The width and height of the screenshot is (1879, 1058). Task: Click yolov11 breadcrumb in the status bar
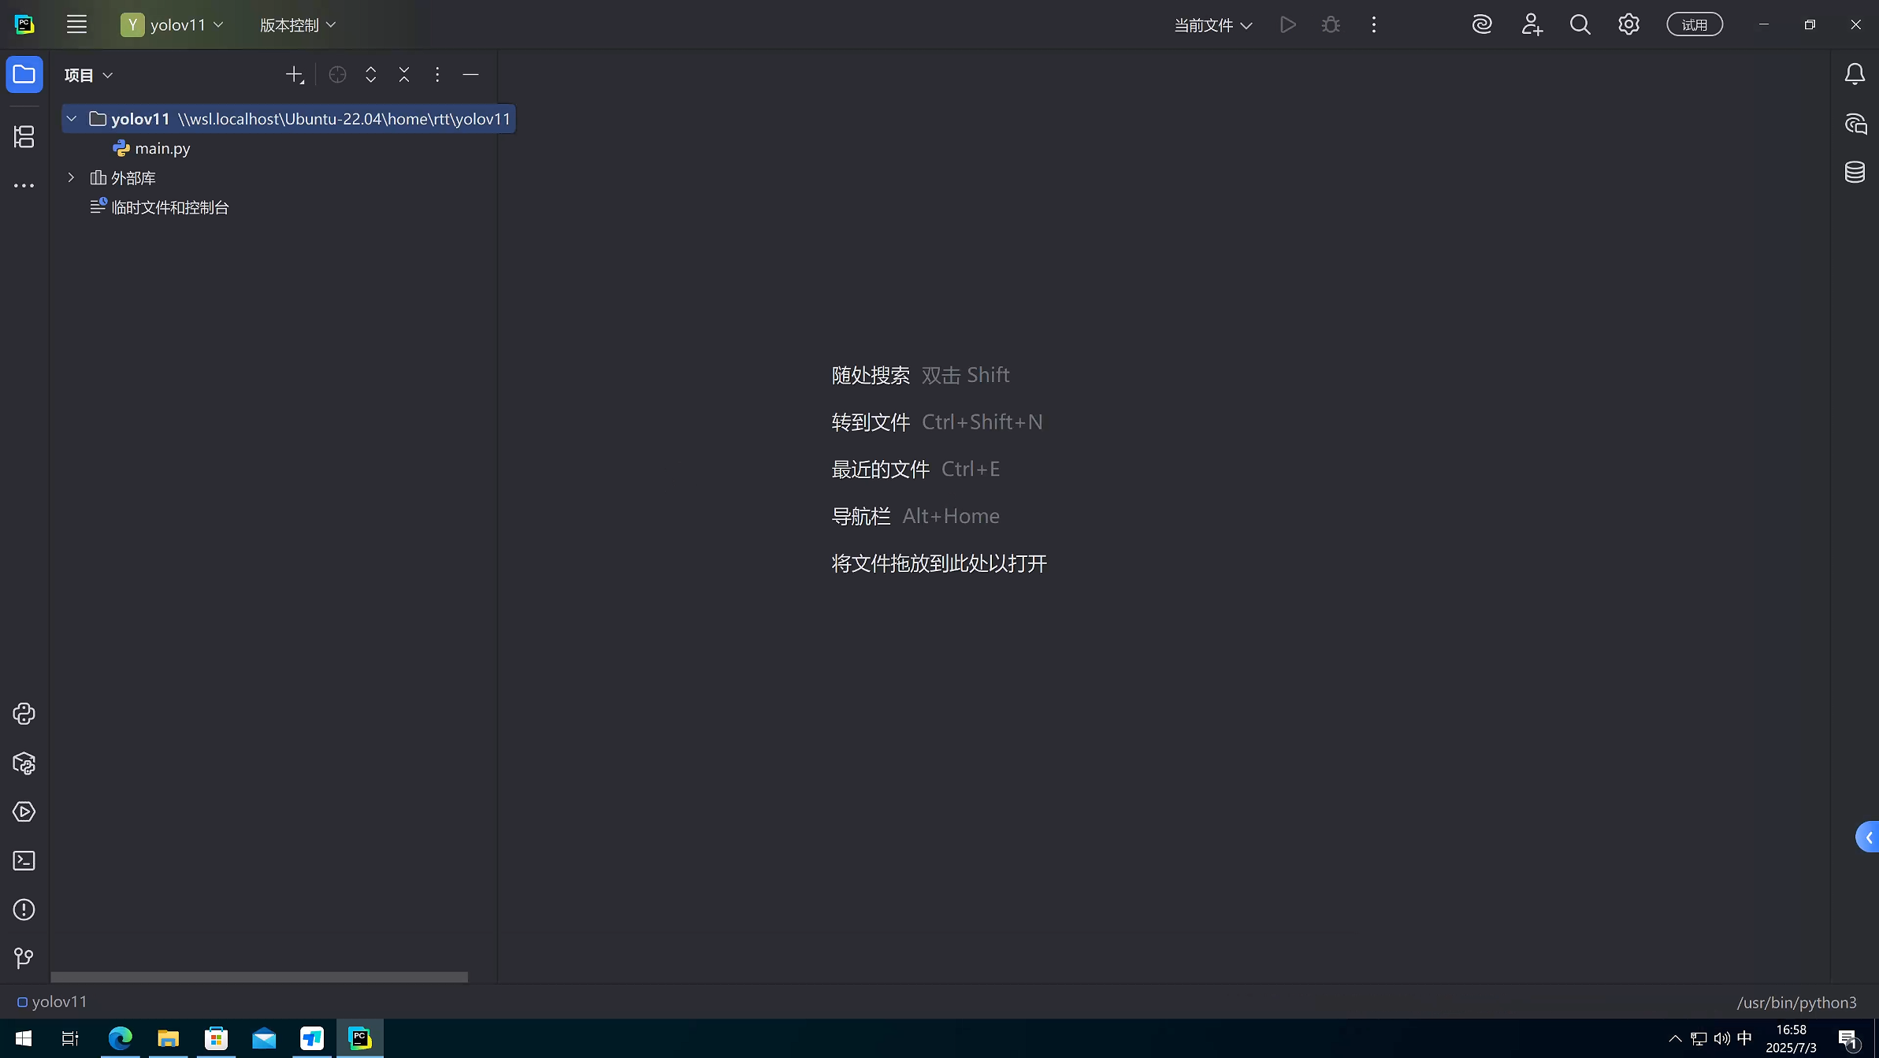pos(52,1002)
